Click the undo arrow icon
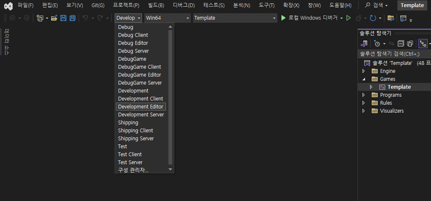This screenshot has height=201, width=431. click(85, 18)
